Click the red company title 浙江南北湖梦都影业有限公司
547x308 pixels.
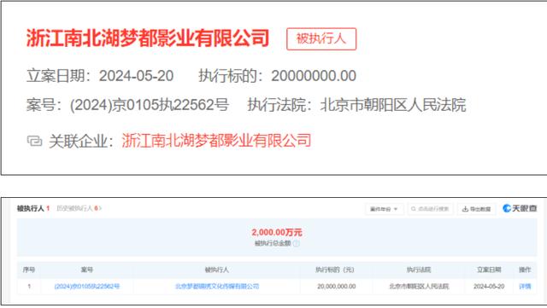coord(148,38)
